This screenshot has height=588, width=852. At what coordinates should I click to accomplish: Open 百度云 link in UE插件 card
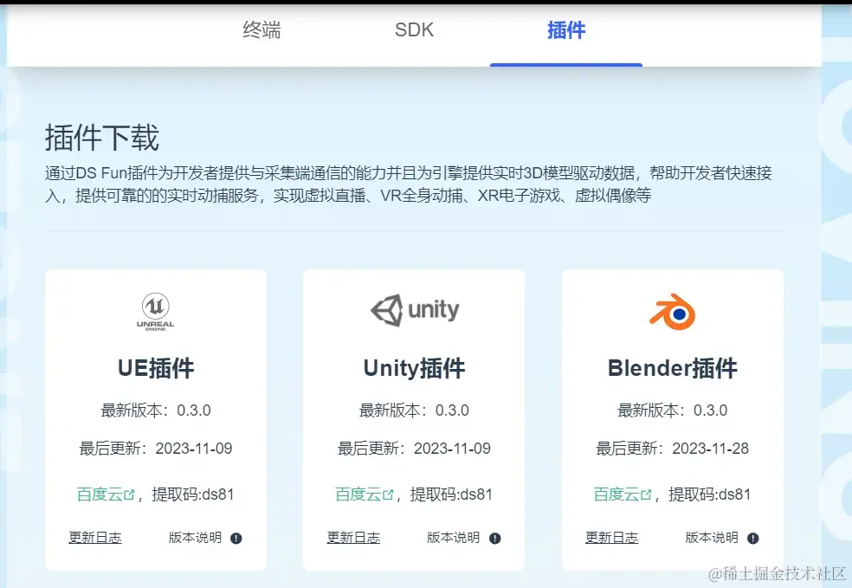pos(106,494)
